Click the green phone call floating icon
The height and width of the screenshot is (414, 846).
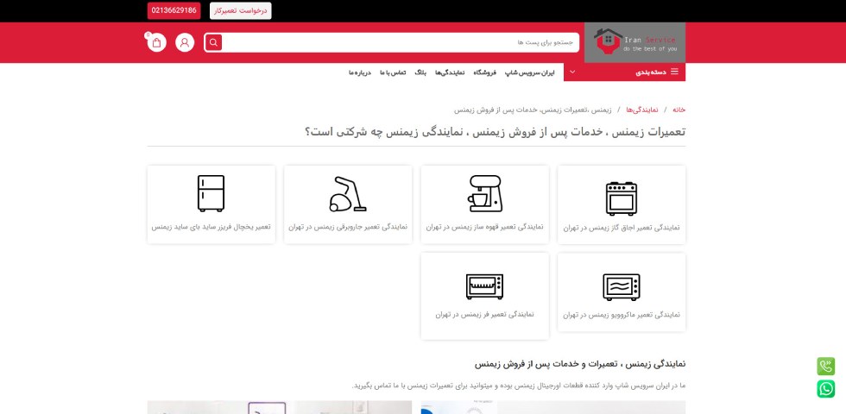point(825,367)
